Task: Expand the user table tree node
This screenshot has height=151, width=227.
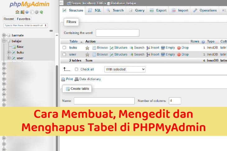Action: click(x=9, y=58)
